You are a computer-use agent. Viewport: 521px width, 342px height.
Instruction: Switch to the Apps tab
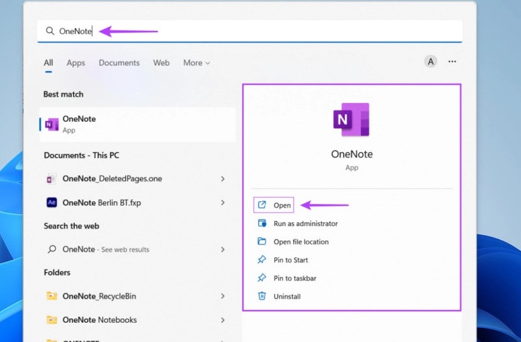pyautogui.click(x=76, y=63)
